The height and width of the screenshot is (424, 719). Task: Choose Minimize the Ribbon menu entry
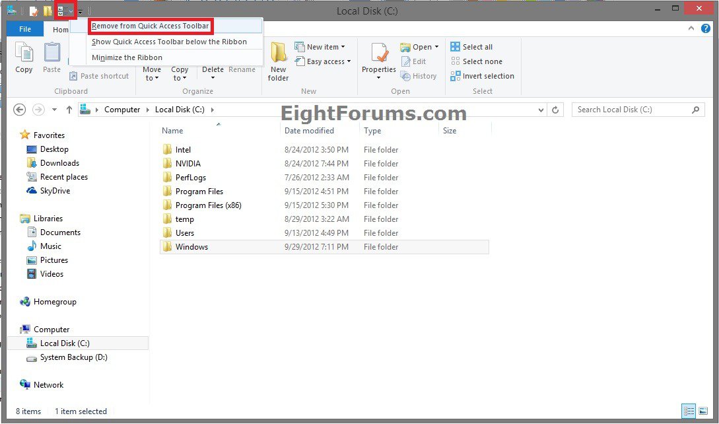pyautogui.click(x=127, y=57)
